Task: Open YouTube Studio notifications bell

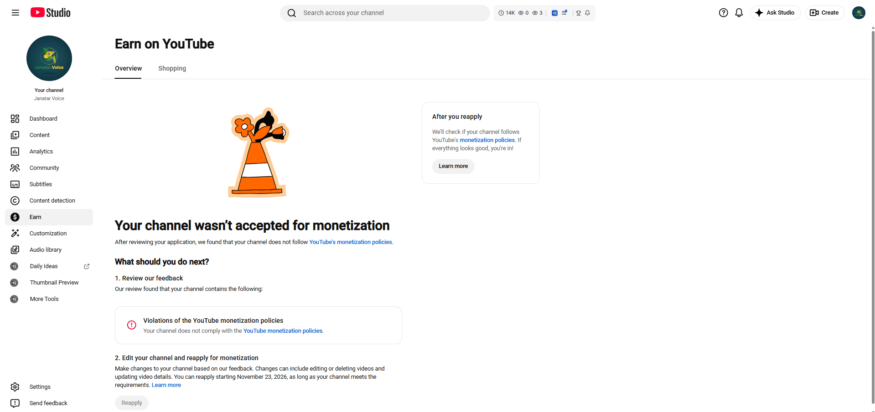Action: [739, 13]
